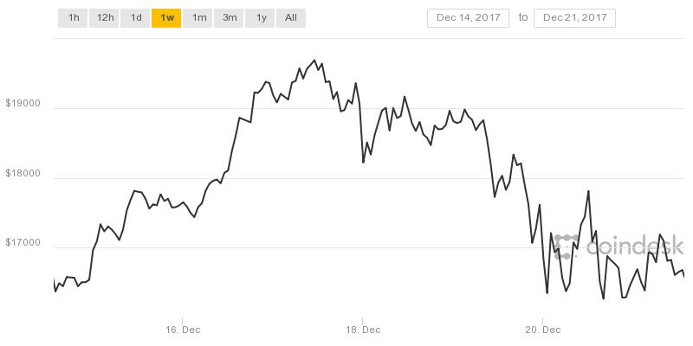Choose the 1d range button
The height and width of the screenshot is (346, 693).
pos(136,17)
